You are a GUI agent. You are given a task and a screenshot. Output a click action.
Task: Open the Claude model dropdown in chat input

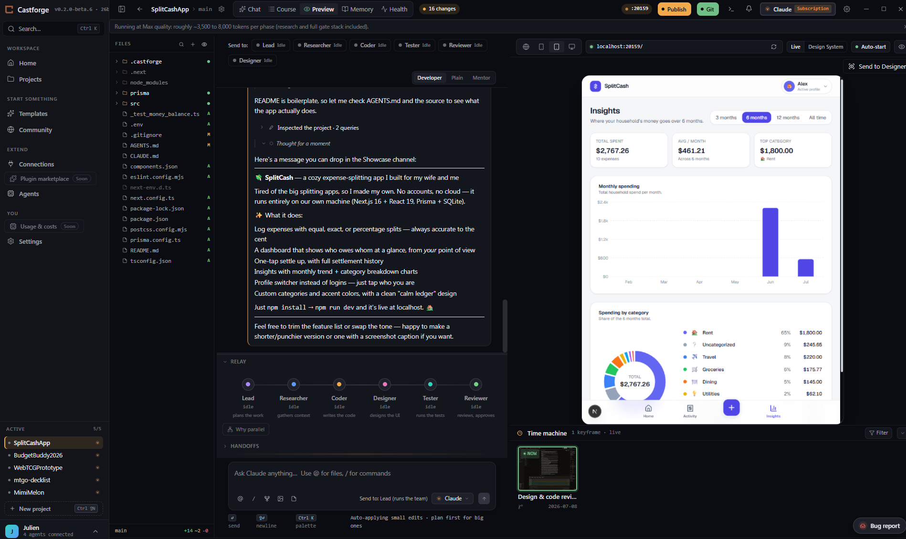tap(453, 498)
